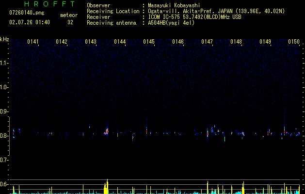Click the Receiver label
The image size is (305, 194).
point(98,17)
